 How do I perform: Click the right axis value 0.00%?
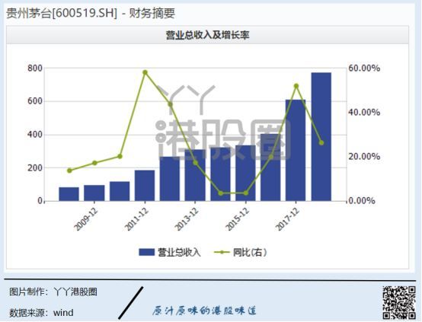[x=362, y=201]
